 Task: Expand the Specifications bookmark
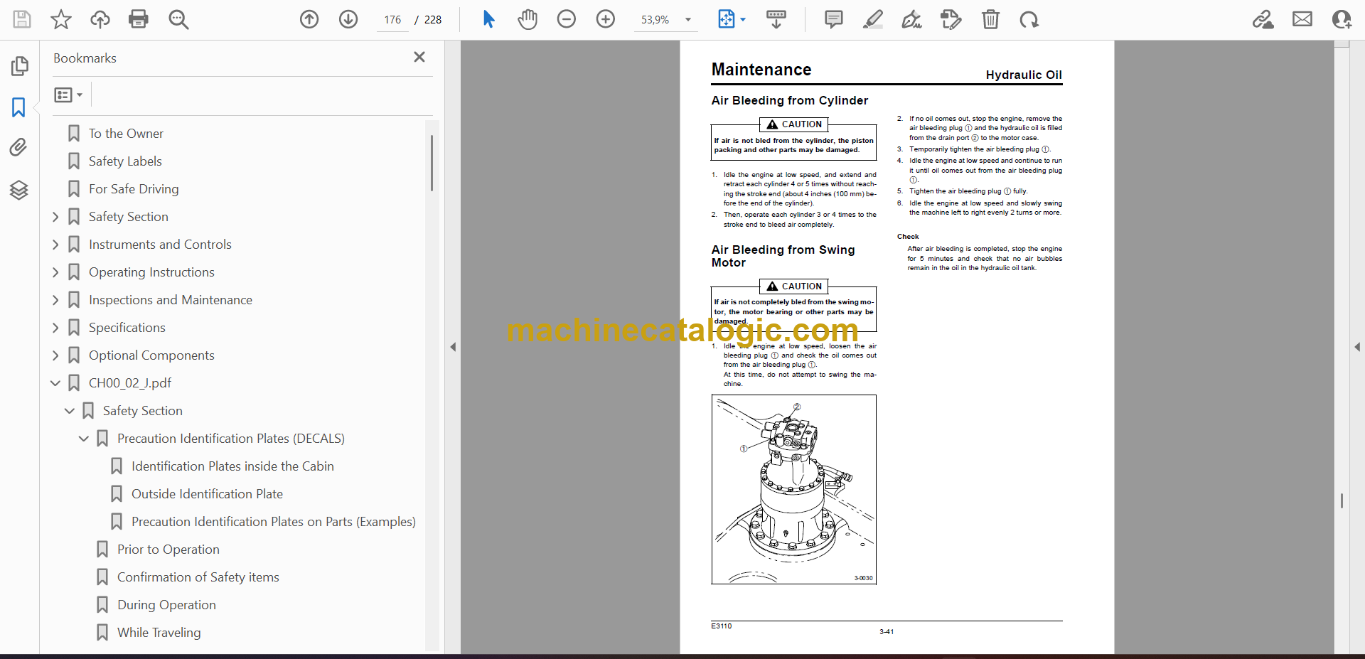(x=55, y=328)
